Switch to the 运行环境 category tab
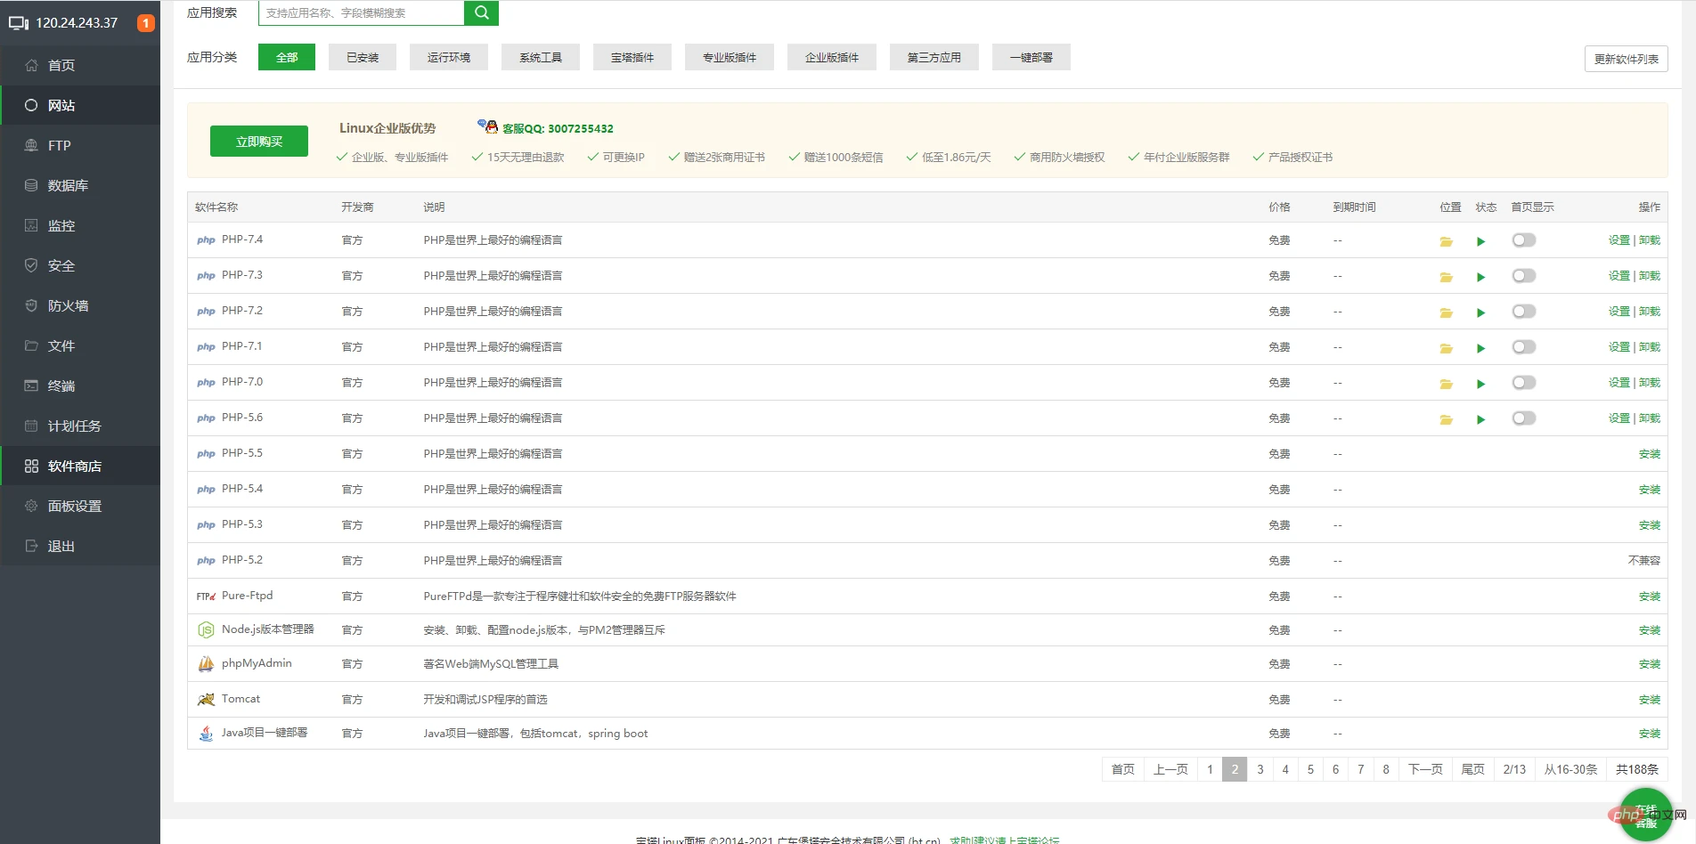The width and height of the screenshot is (1696, 844). point(449,57)
